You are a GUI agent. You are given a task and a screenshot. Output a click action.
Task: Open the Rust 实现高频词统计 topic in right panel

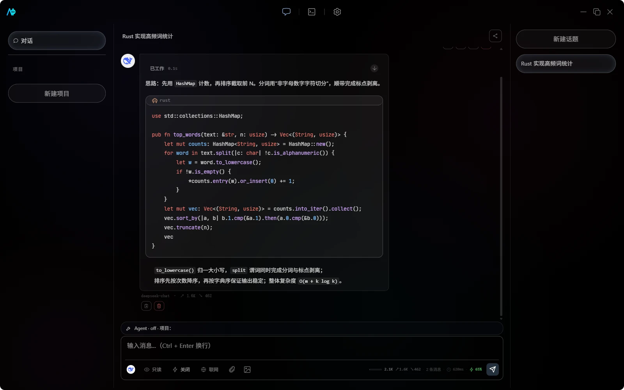[x=566, y=64]
